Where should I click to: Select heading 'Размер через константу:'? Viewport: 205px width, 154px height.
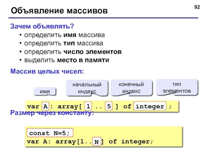tap(52, 113)
